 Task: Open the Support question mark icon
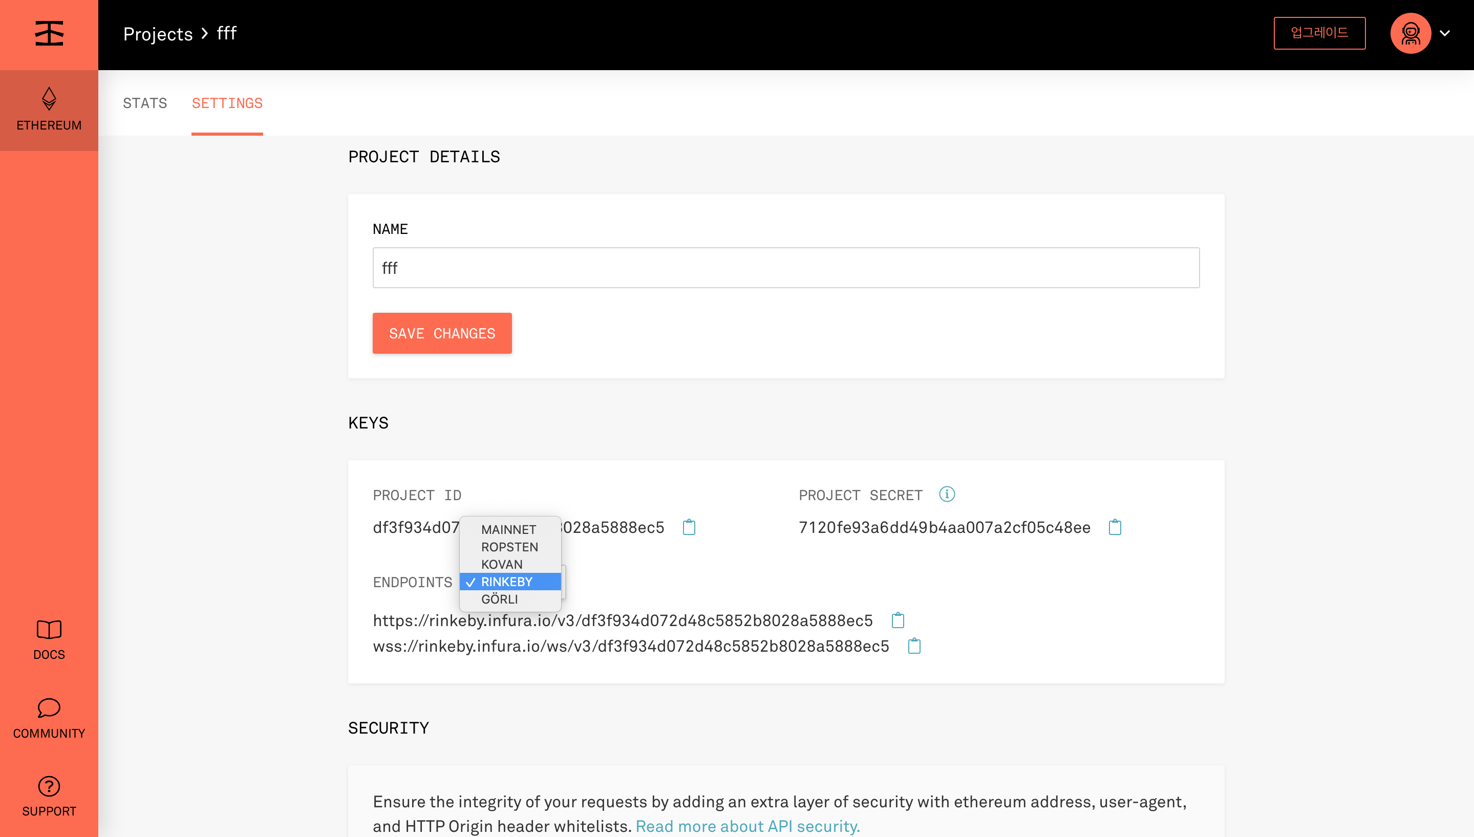(x=49, y=786)
